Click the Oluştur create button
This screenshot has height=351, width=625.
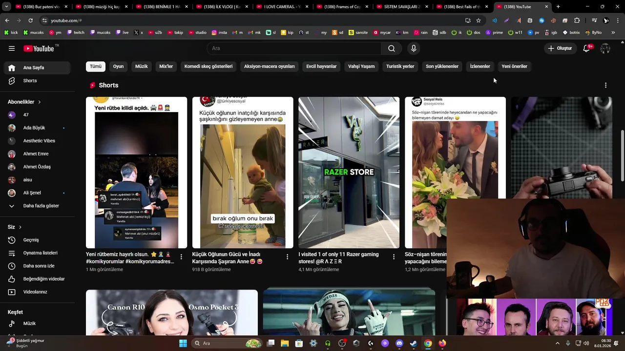tap(560, 48)
